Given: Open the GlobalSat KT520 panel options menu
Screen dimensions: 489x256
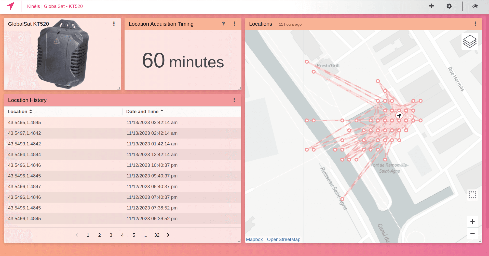Looking at the screenshot, I should [x=114, y=24].
